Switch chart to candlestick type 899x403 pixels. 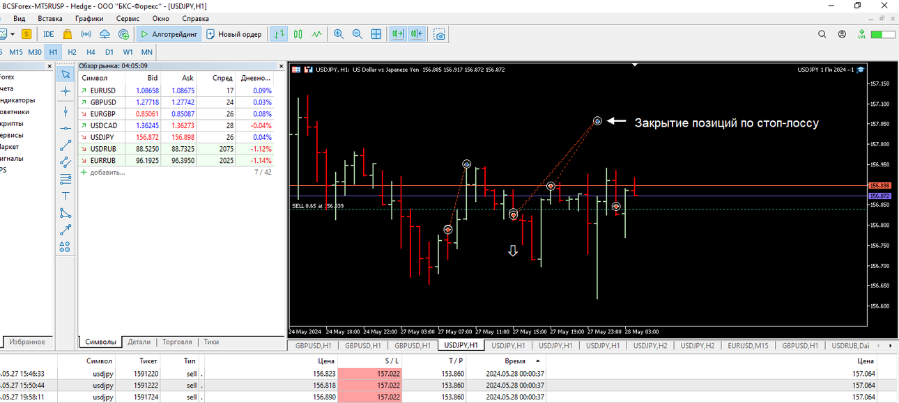pos(298,33)
